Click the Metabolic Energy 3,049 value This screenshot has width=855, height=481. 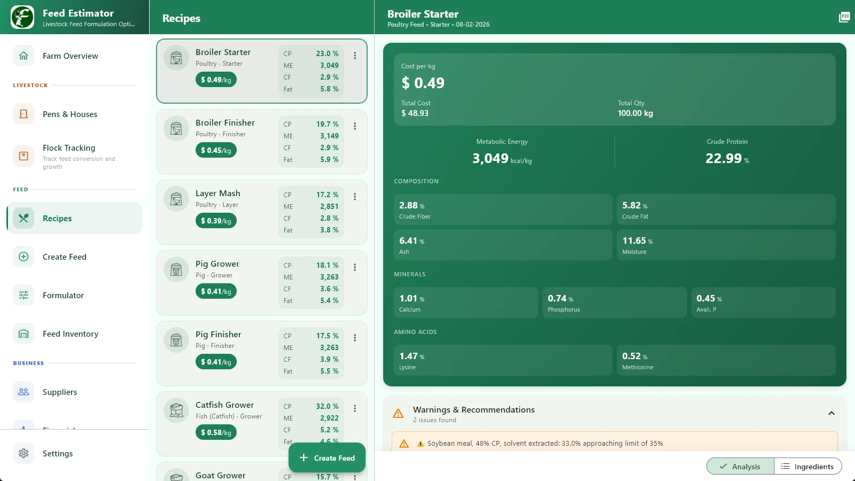(x=502, y=159)
